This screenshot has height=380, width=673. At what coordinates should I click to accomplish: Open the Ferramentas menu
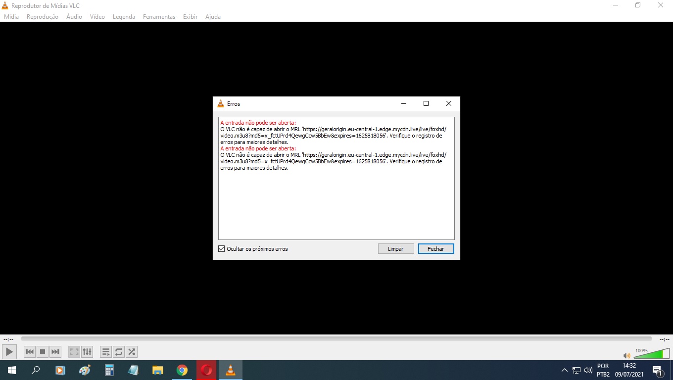pos(159,16)
